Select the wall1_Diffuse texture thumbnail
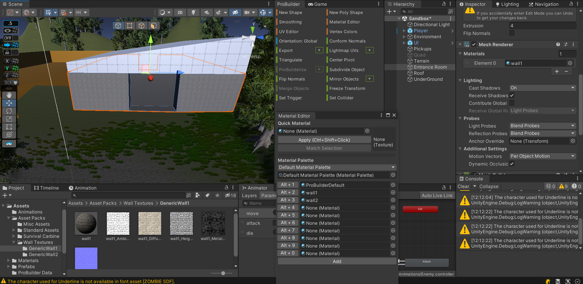The image size is (583, 284). [x=150, y=224]
